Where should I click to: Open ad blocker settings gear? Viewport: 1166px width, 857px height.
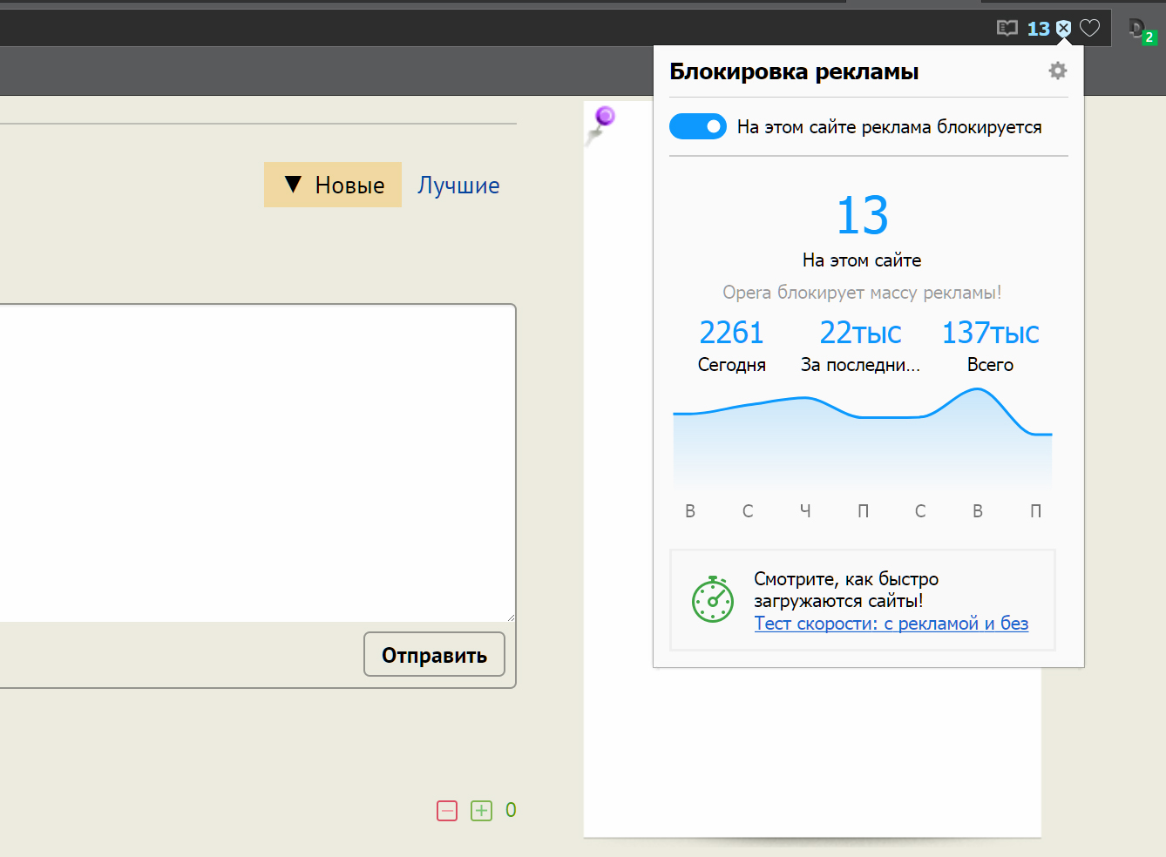(x=1057, y=71)
